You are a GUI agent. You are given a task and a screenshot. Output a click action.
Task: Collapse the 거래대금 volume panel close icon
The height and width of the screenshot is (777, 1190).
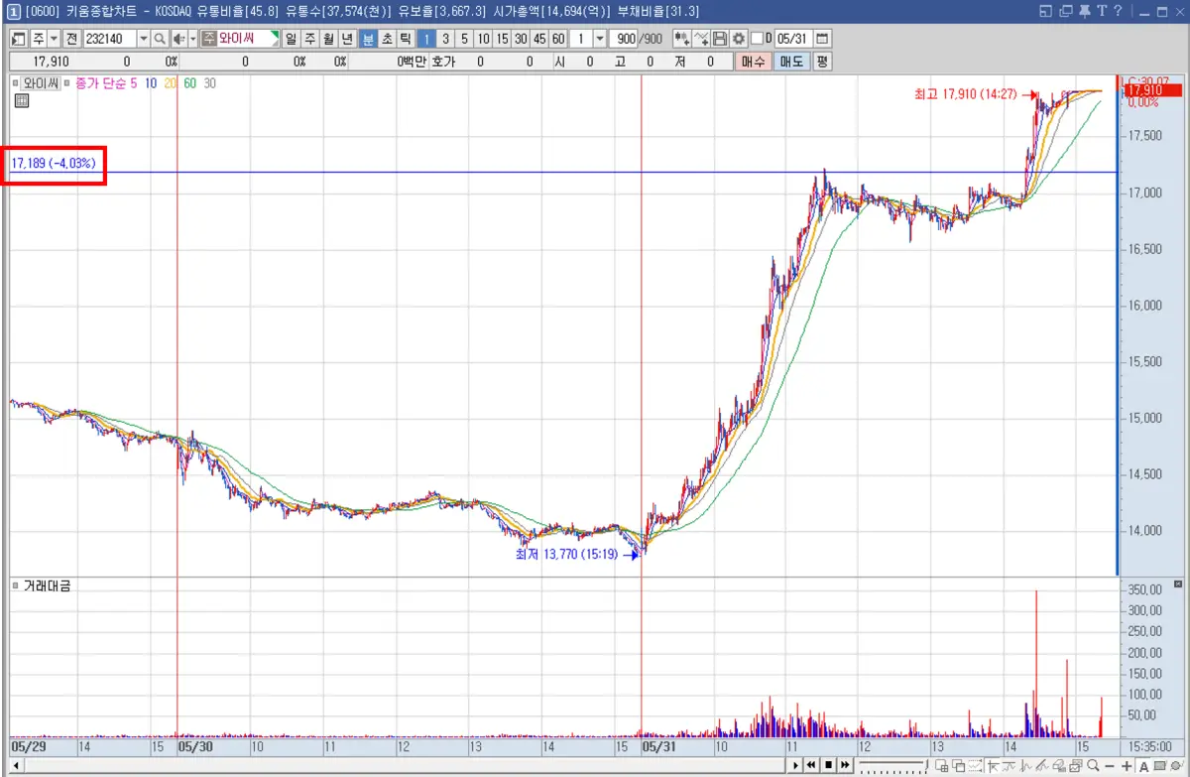click(x=1178, y=584)
